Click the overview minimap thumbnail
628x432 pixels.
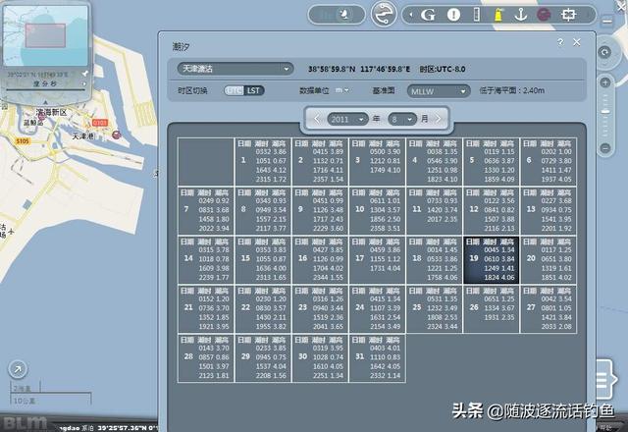(x=45, y=35)
